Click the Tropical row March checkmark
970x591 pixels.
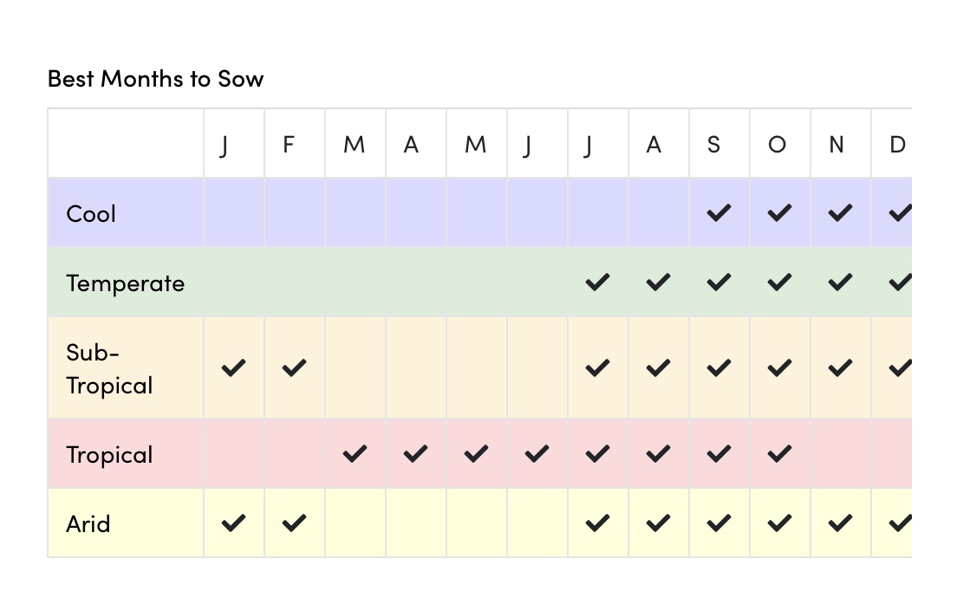click(x=354, y=453)
